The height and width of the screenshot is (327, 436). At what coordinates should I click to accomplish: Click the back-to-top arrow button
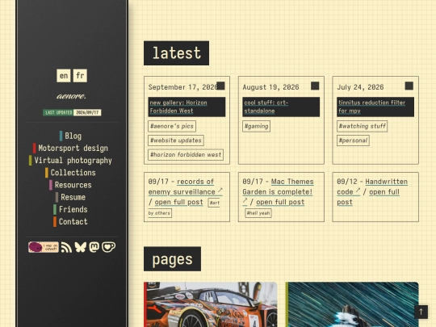(421, 312)
